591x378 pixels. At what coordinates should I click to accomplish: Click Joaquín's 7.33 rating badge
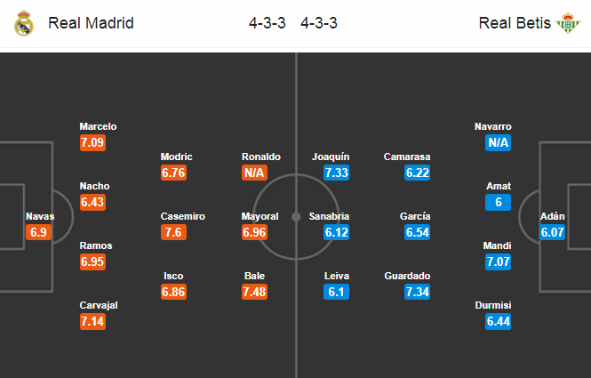click(336, 173)
